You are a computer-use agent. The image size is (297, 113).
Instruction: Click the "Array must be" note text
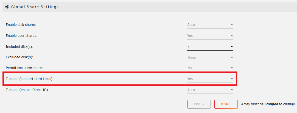252,104
